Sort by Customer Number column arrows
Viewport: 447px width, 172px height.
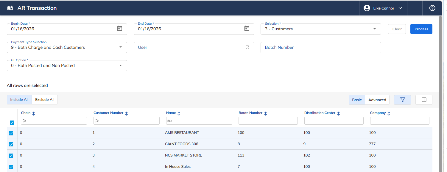pos(127,113)
